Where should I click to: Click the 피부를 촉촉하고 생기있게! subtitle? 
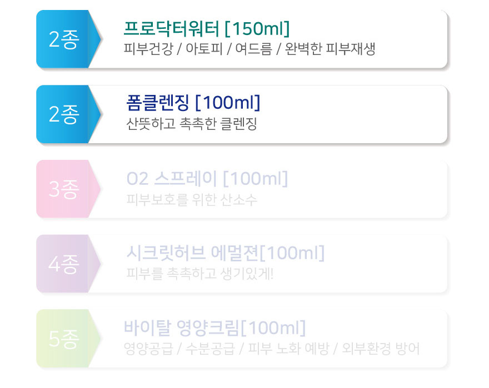pos(200,274)
